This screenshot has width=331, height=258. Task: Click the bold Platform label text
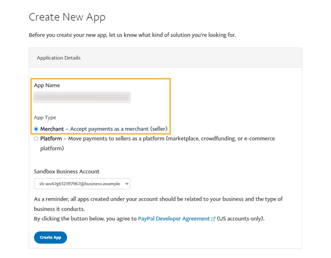[x=52, y=138]
